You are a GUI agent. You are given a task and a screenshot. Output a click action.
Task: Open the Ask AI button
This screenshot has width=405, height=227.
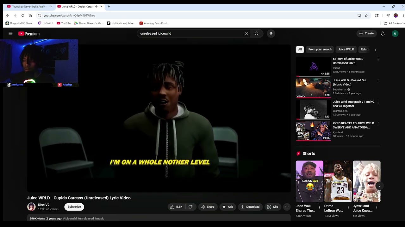[x=227, y=207]
